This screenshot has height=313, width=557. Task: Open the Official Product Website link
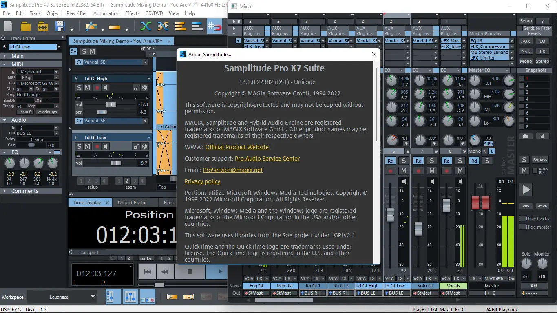tap(237, 147)
